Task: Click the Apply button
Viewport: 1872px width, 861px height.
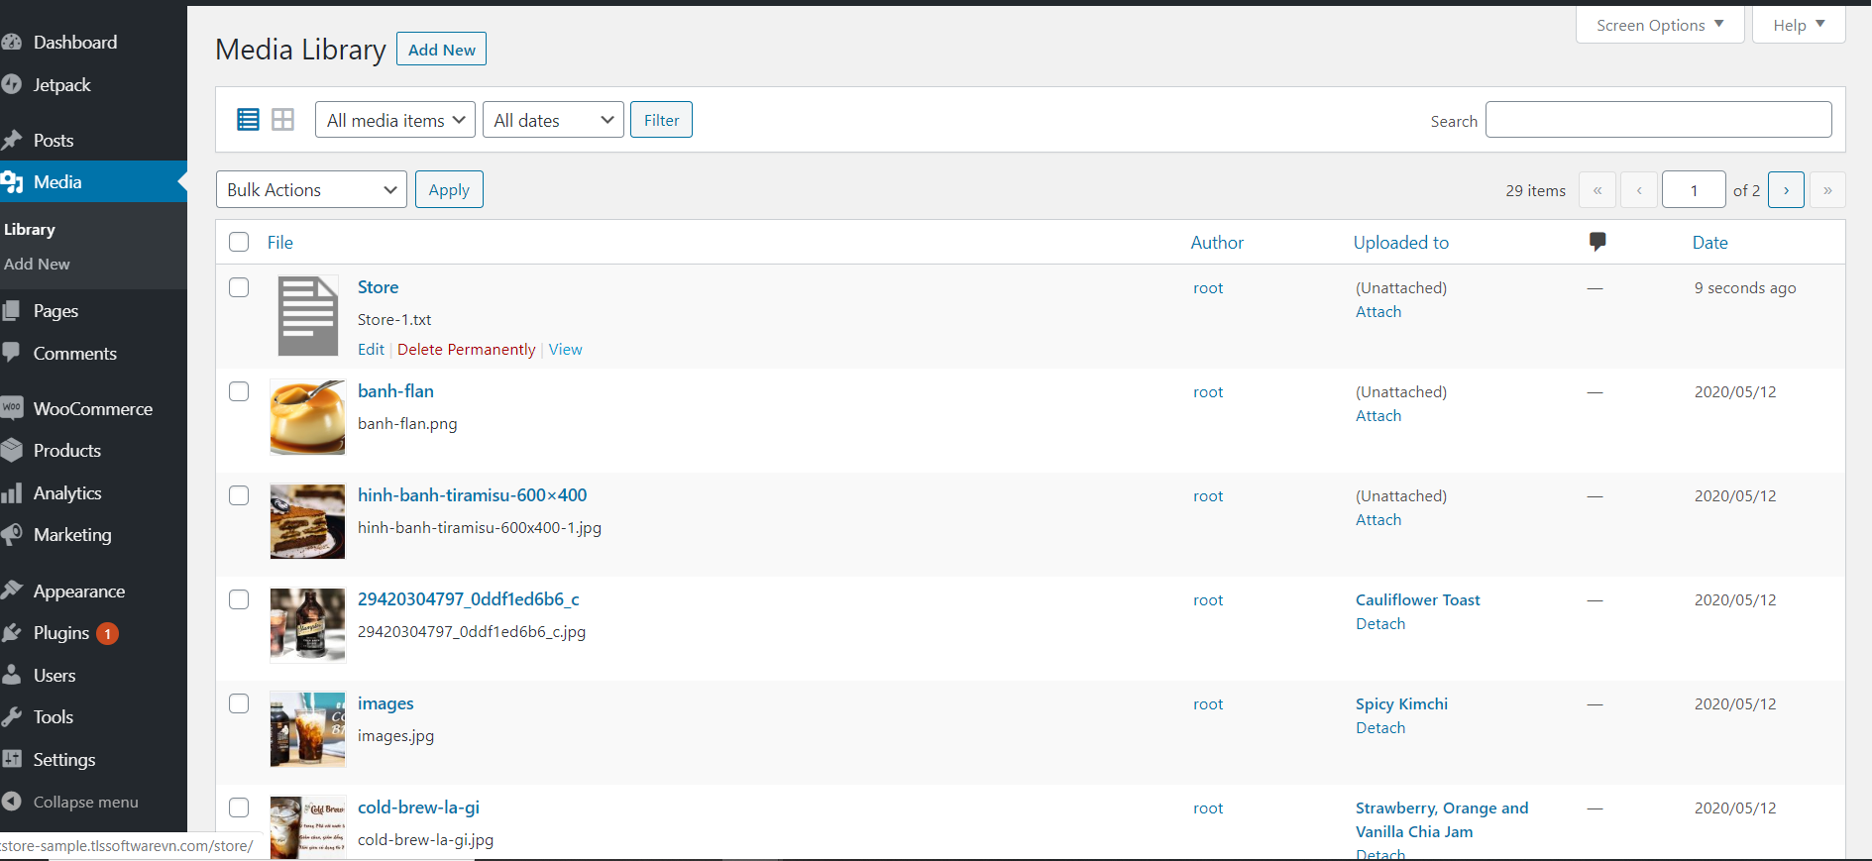Action: (449, 189)
